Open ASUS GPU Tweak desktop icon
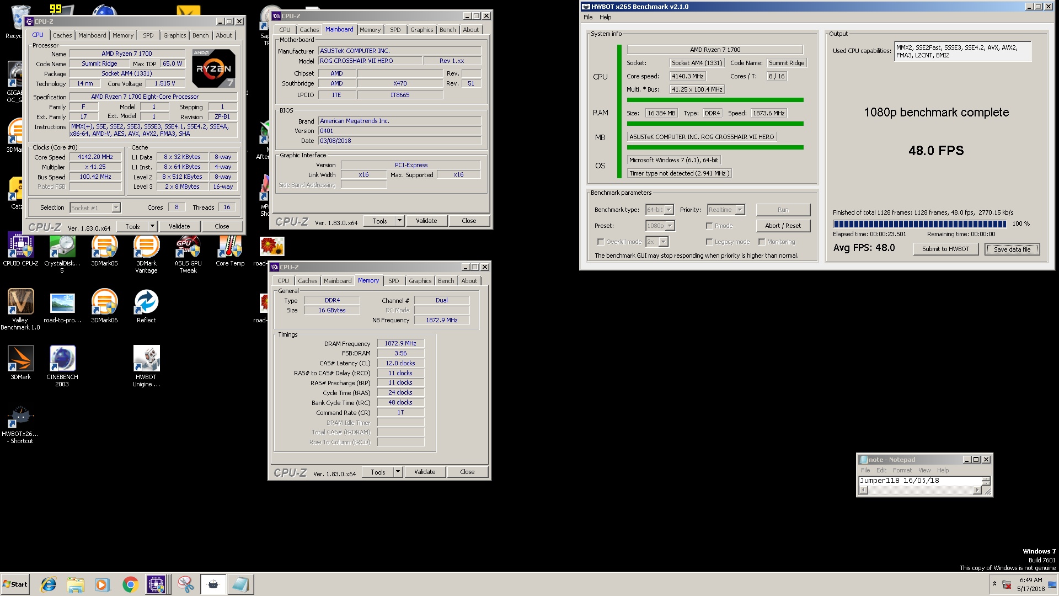 tap(188, 253)
